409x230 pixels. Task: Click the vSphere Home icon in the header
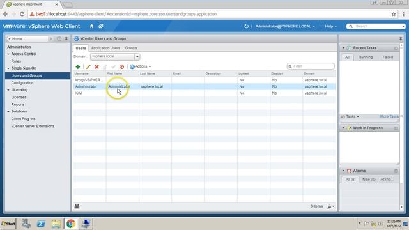click(x=91, y=26)
